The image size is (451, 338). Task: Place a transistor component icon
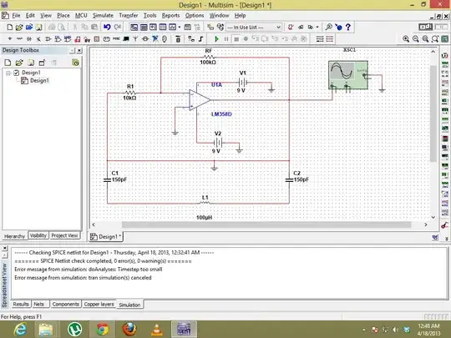coord(38,38)
